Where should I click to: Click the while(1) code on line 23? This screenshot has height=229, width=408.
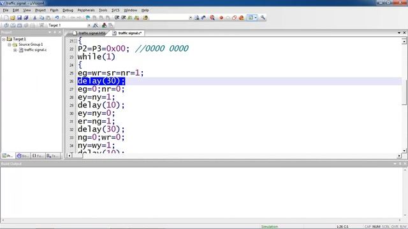pos(96,57)
